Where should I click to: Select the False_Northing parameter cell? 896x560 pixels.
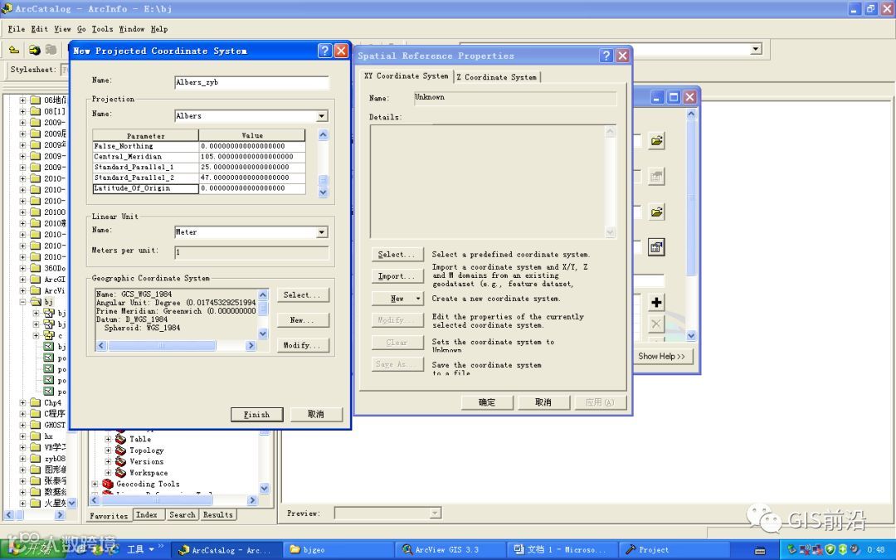pos(146,146)
